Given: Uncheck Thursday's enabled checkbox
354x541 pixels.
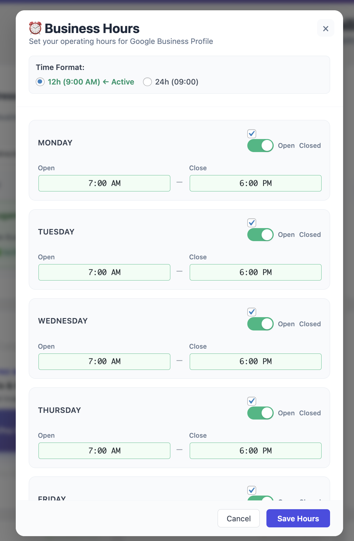Looking at the screenshot, I should click(251, 401).
